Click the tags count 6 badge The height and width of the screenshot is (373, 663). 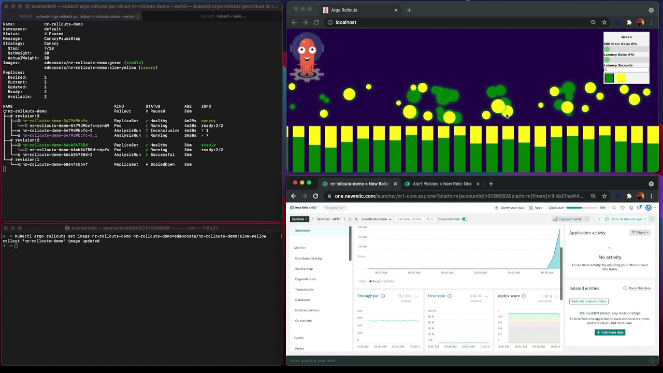pyautogui.click(x=429, y=219)
